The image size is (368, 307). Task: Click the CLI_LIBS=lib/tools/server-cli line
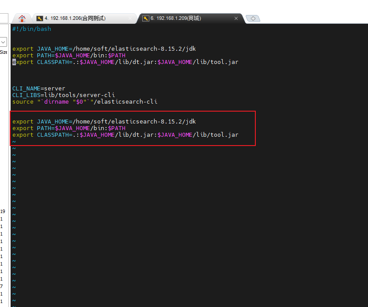pos(64,95)
